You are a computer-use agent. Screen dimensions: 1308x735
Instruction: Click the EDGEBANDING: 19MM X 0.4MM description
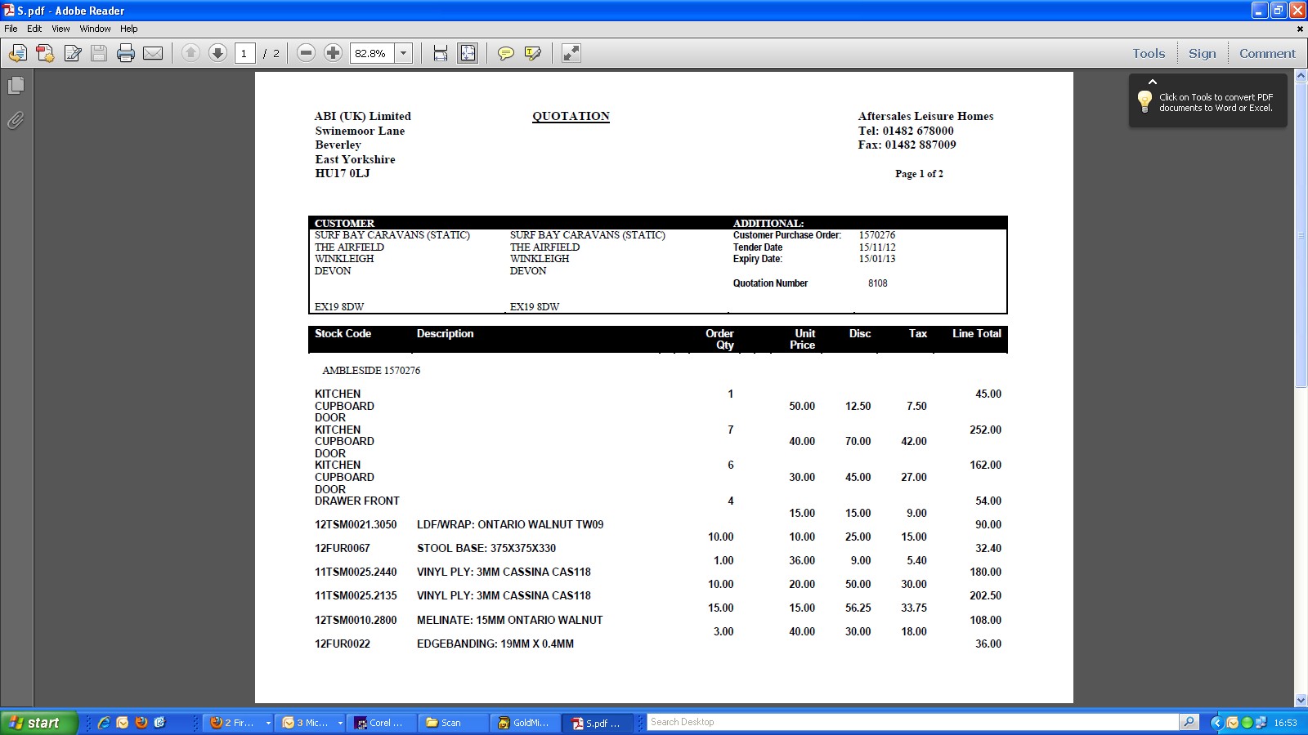pyautogui.click(x=495, y=644)
